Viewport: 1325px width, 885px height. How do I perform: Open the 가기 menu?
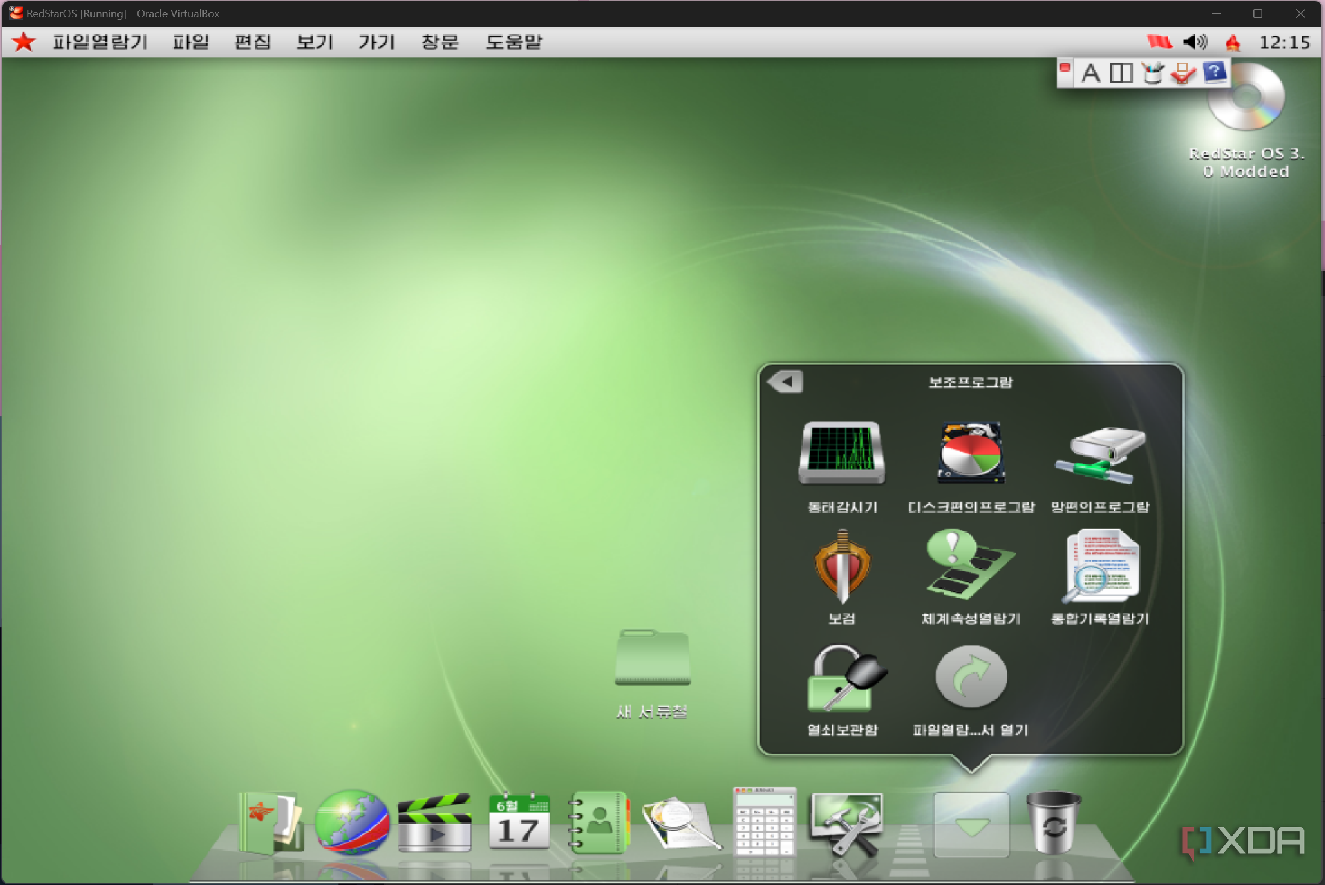pyautogui.click(x=377, y=42)
